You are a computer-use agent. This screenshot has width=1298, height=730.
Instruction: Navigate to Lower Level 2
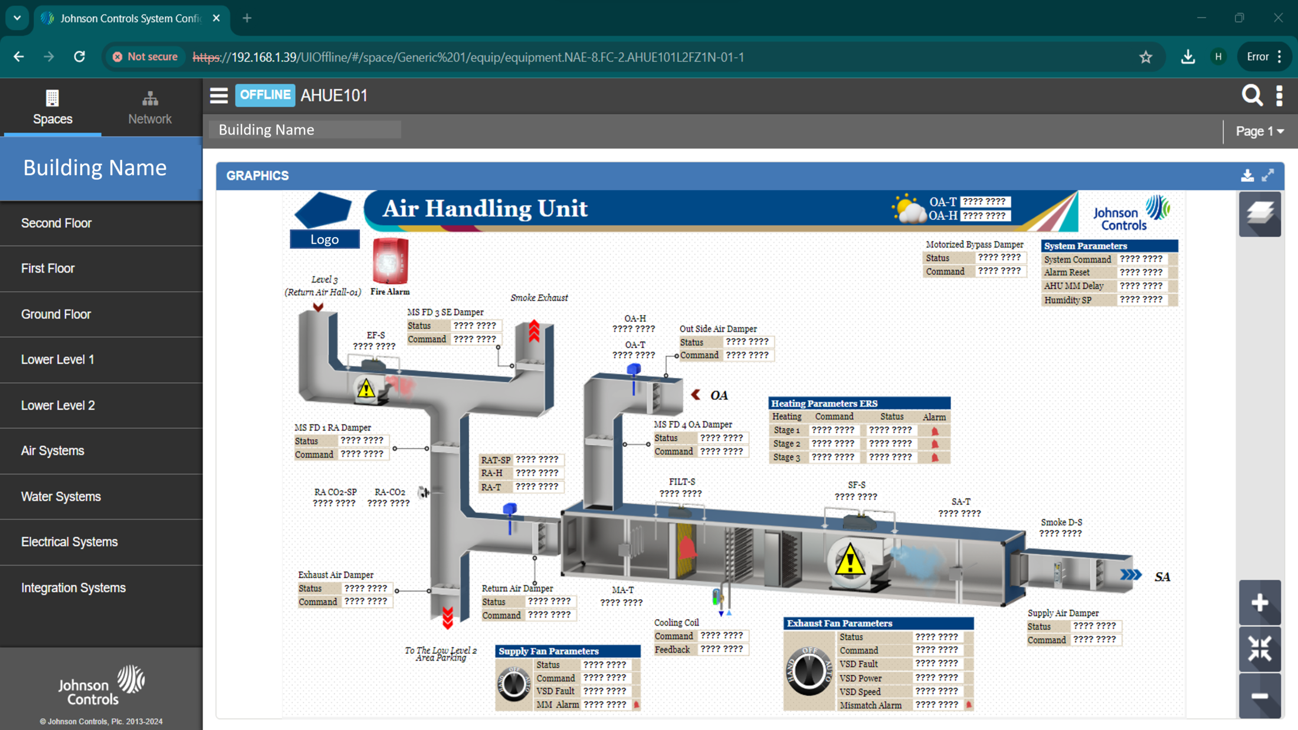58,405
